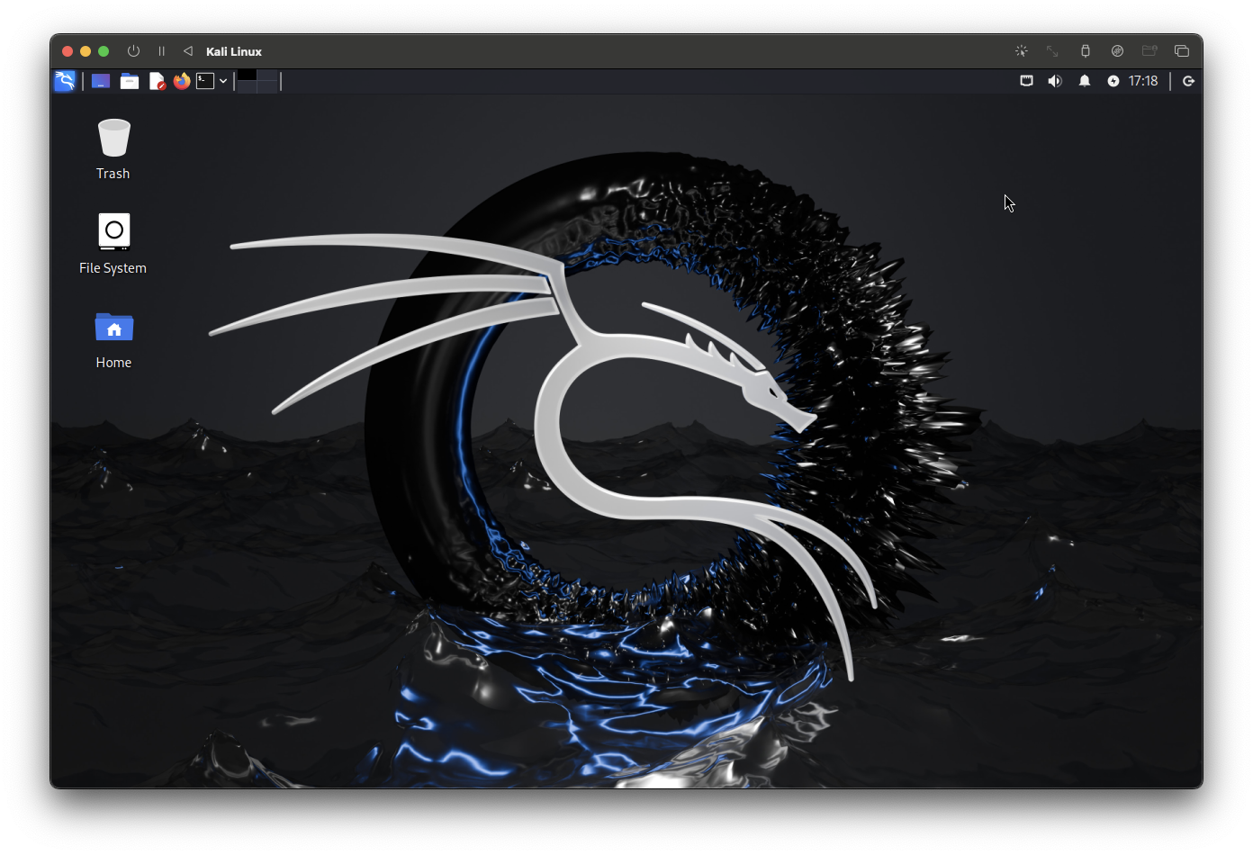Click the pause button in the VM toolbar
Screen dimensions: 1253x855
pyautogui.click(x=161, y=51)
